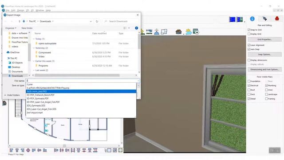Click align top icon in bottom toolbar
284x160 pixels.
[x=34, y=150]
